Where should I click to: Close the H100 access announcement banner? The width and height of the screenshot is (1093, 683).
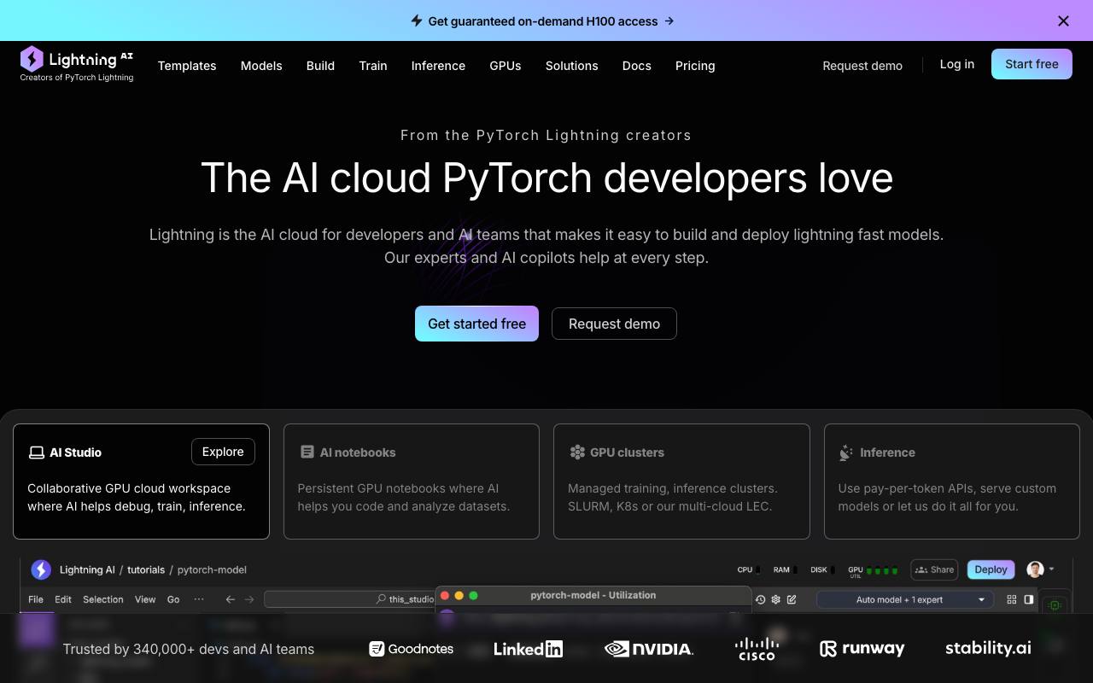tap(1063, 21)
